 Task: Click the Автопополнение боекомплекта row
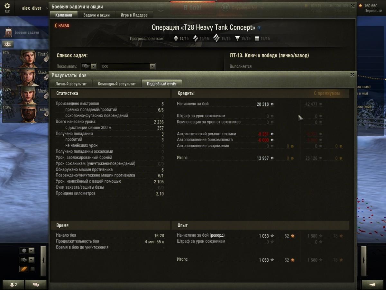point(225,140)
